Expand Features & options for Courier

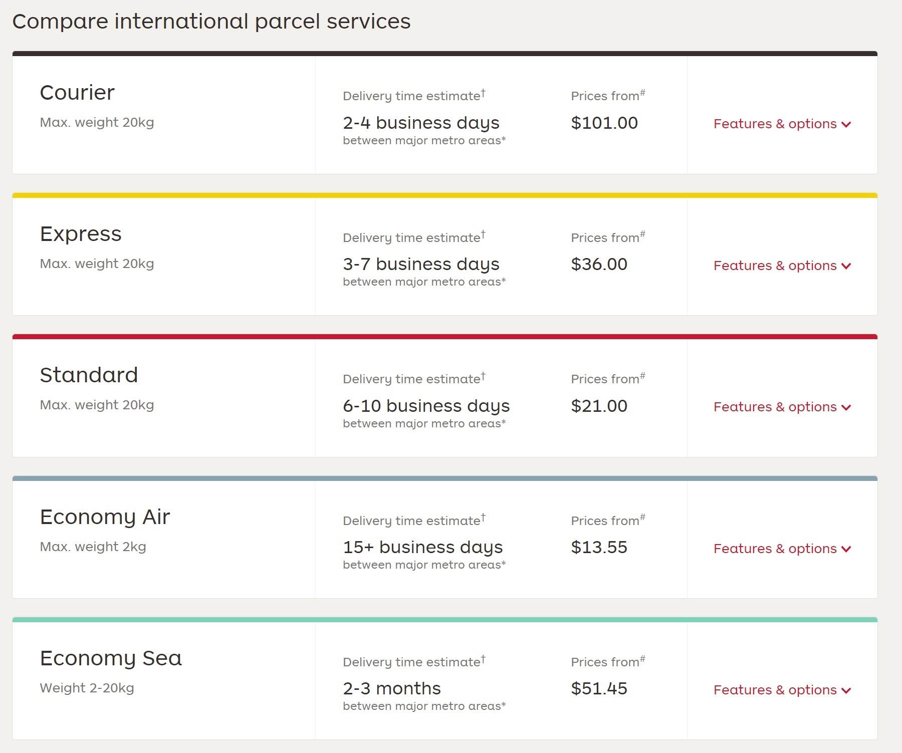click(x=782, y=124)
